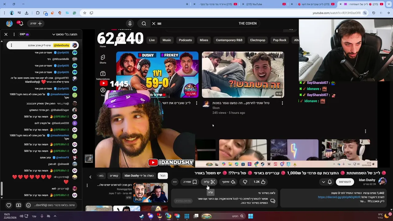The height and width of the screenshot is (221, 393).
Task: Open YouTube notifications bell with 9+ badge
Action: (20, 23)
